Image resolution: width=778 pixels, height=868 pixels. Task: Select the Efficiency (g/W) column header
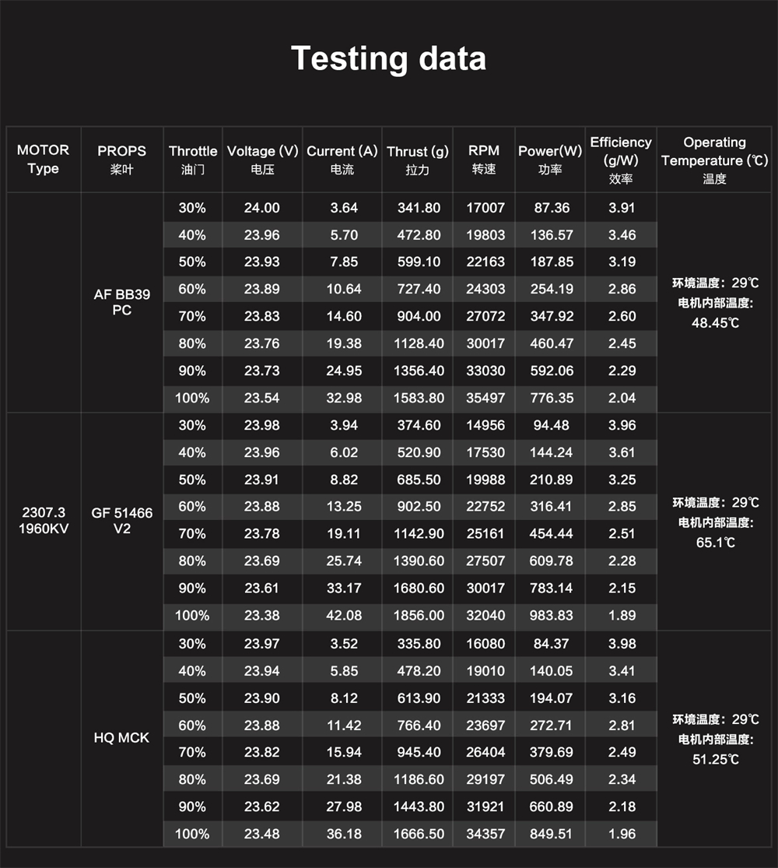[x=621, y=160]
